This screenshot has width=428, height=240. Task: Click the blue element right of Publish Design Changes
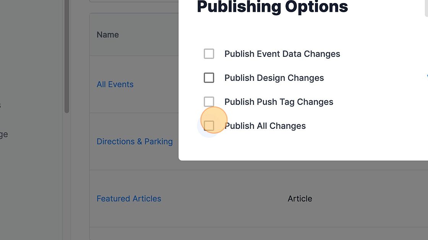[427, 78]
